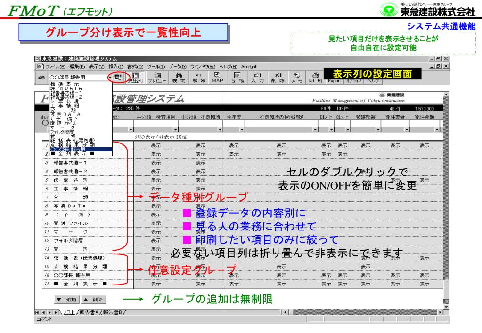Switch to the 報告書A sheet tab
This screenshot has width=482, height=333.
89,312
